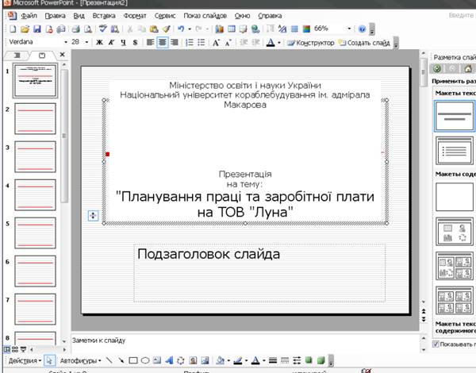Open the 66% zoom dropdown
The image size is (476, 373).
(349, 29)
